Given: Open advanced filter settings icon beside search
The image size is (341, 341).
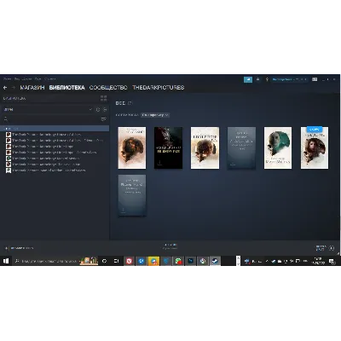Looking at the screenshot, I should coord(104,119).
